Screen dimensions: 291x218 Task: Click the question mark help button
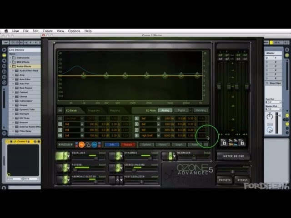(206, 144)
